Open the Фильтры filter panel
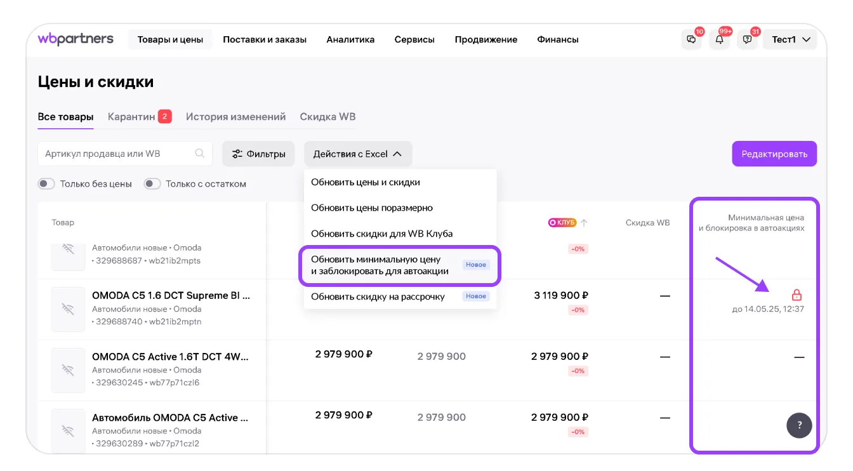This screenshot has width=853, height=471. tap(258, 154)
